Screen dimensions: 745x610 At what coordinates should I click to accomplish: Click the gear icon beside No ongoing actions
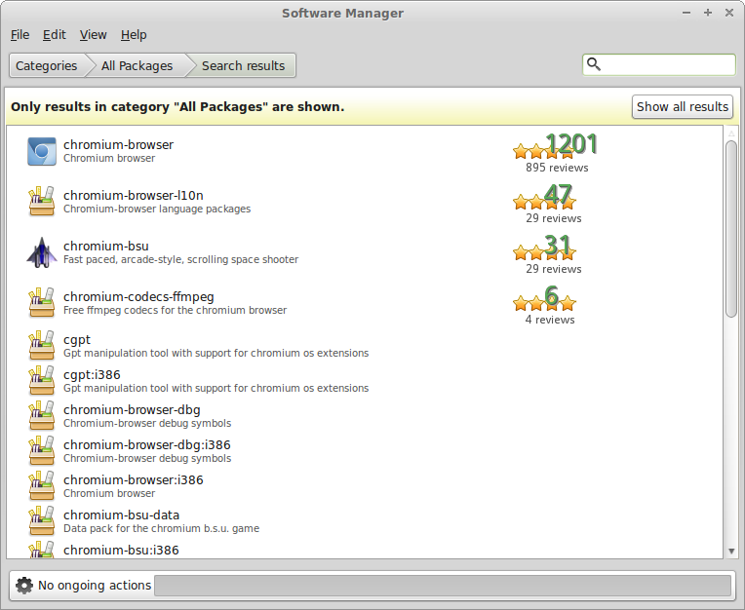pyautogui.click(x=24, y=586)
